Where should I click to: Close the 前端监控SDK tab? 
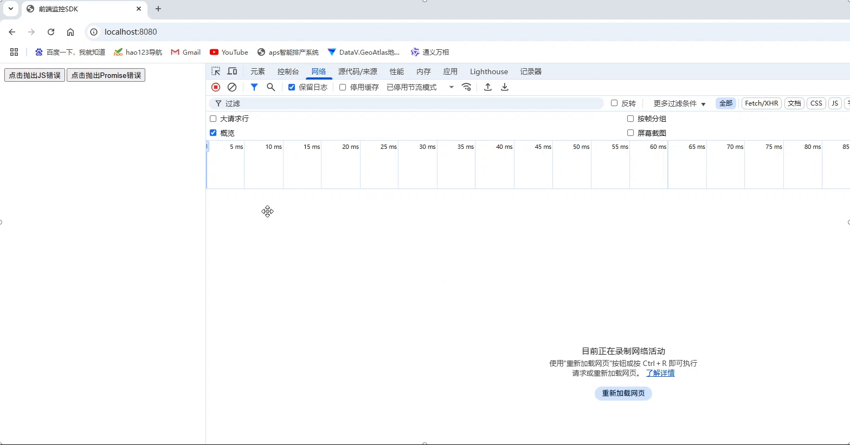coord(139,9)
